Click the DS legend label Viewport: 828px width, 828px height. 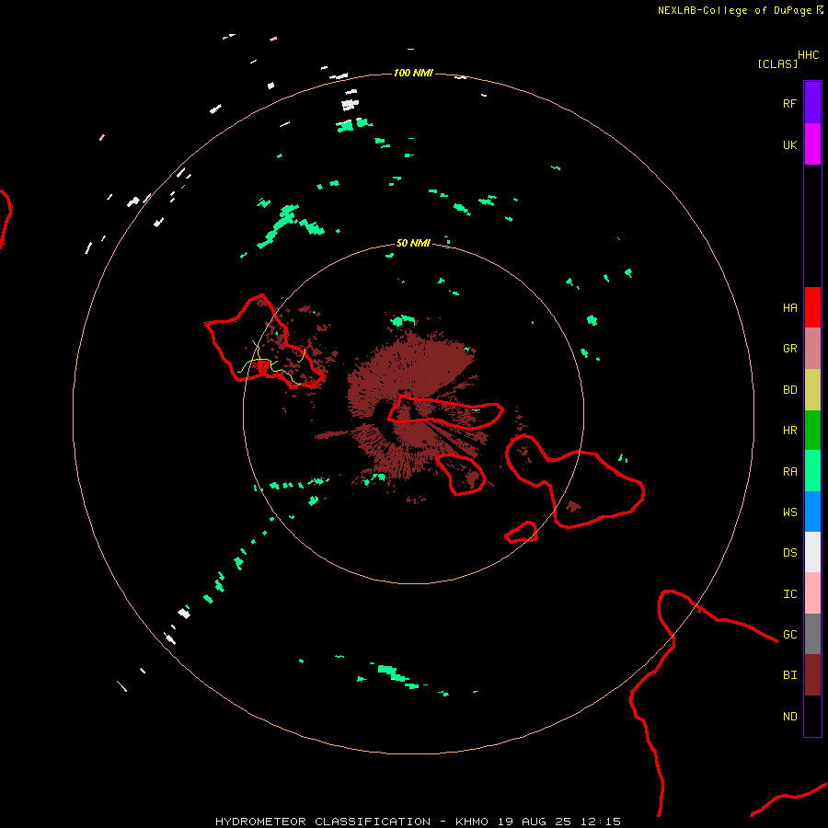coord(789,553)
